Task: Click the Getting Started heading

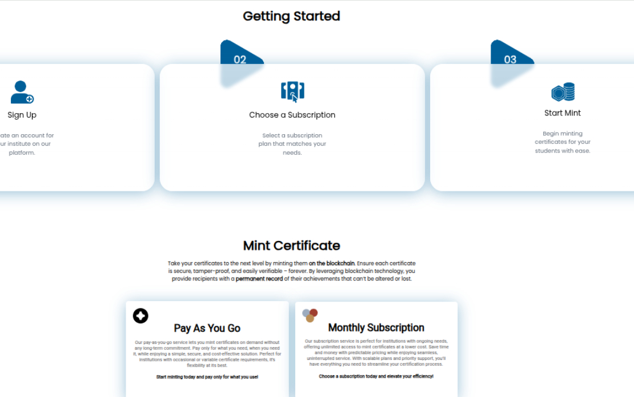Action: (291, 16)
